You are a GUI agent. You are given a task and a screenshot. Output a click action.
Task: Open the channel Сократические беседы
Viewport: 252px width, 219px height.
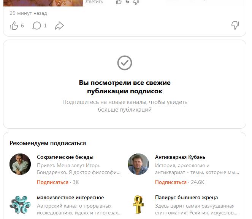pyautogui.click(x=65, y=157)
